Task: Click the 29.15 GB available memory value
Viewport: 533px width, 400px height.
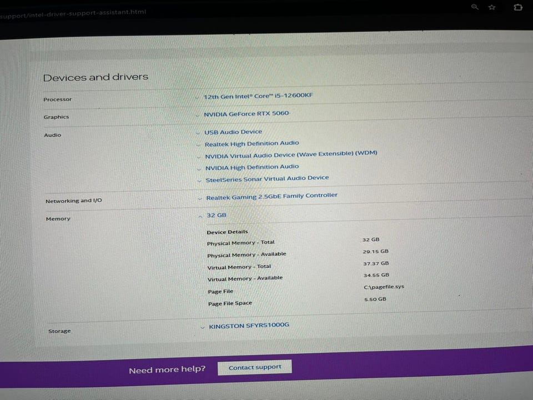Action: pyautogui.click(x=376, y=252)
